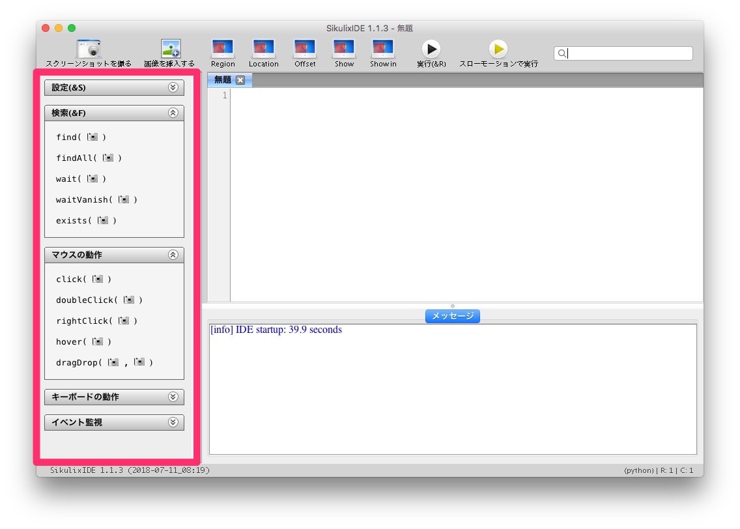Image resolution: width=740 pixels, height=529 pixels.
Task: Insert the hover( ) command
Action: click(x=83, y=341)
